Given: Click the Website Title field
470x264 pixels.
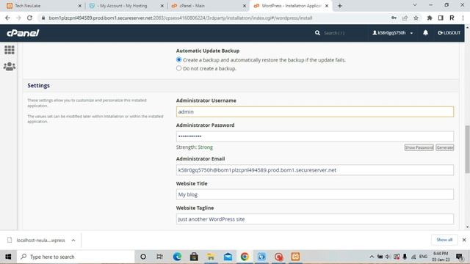Looking at the screenshot, I should click(315, 194).
